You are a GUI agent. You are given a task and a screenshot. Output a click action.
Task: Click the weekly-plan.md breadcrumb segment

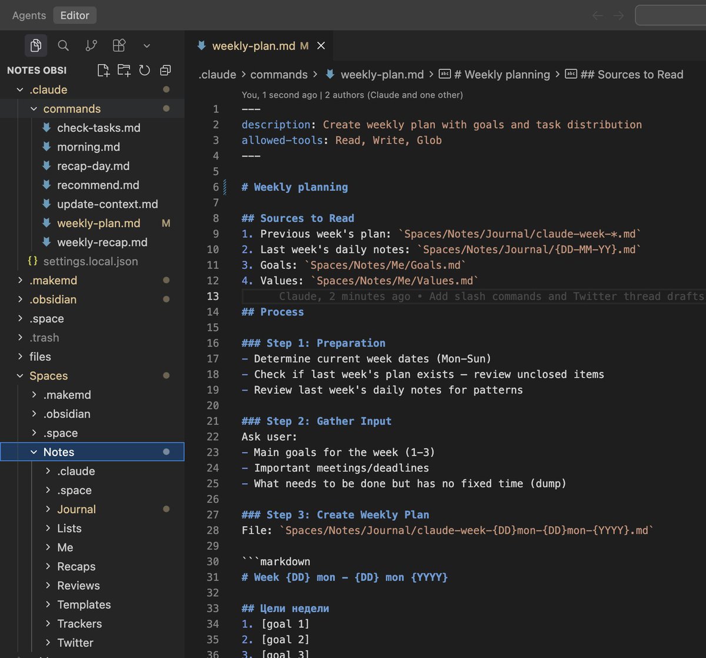[x=374, y=75]
